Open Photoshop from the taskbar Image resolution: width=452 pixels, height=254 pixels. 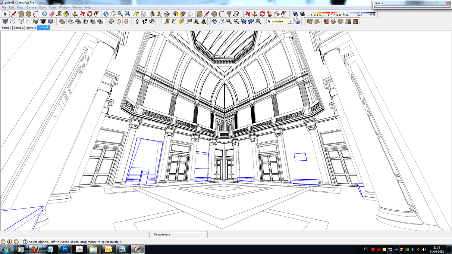point(64,249)
